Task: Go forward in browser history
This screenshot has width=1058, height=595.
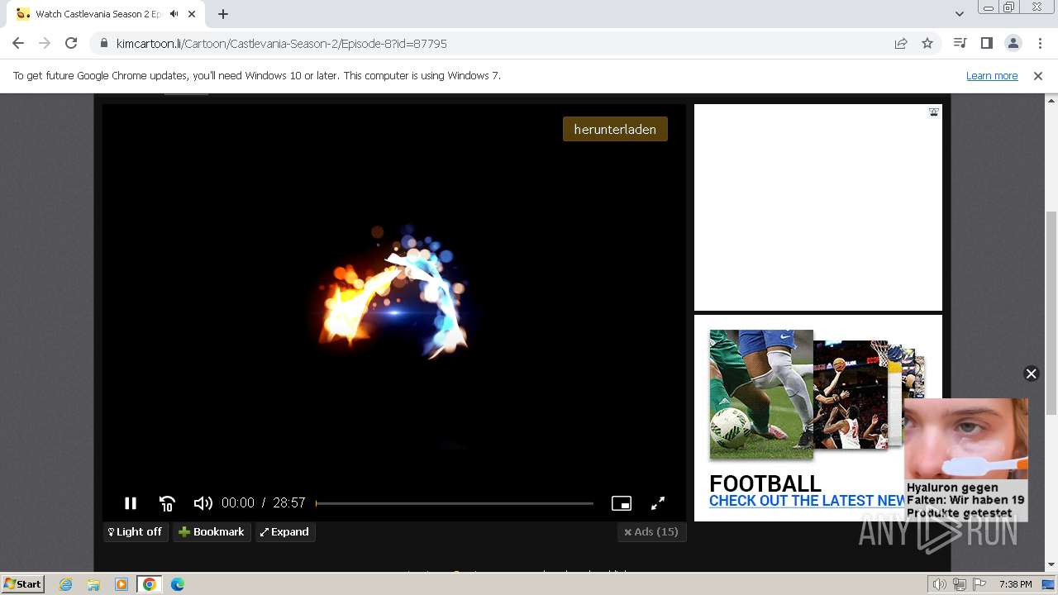Action: (45, 43)
